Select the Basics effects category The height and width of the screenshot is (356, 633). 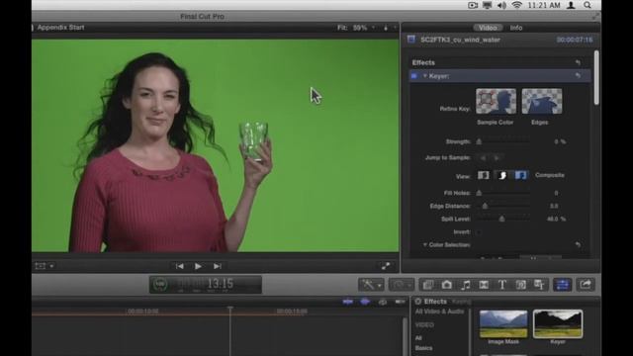(423, 348)
